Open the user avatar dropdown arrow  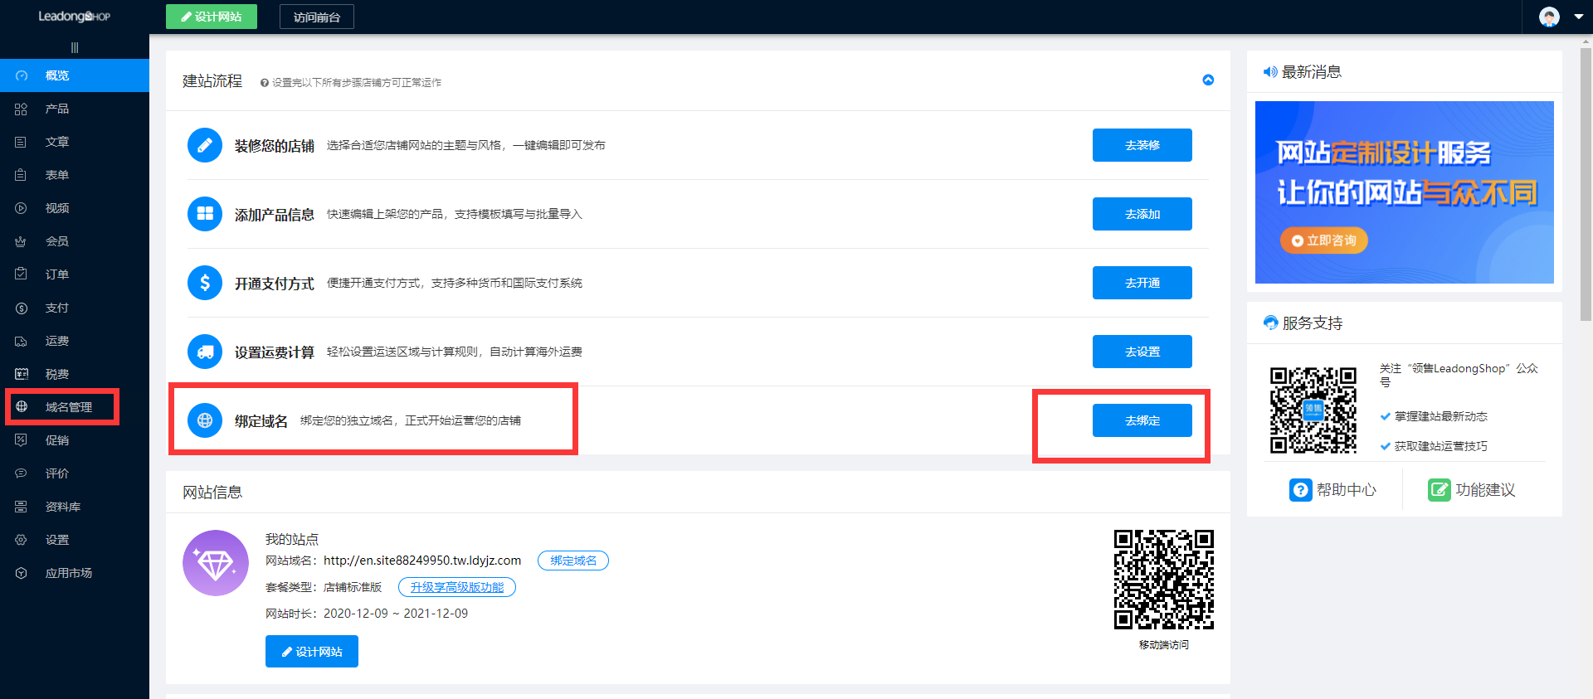1578,17
